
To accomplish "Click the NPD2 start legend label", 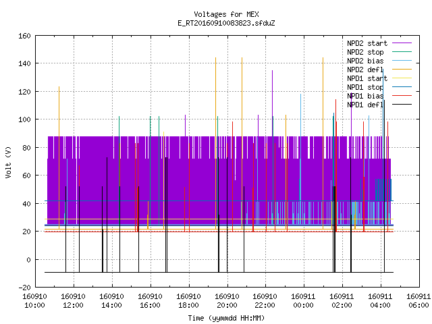I will click(x=367, y=43).
